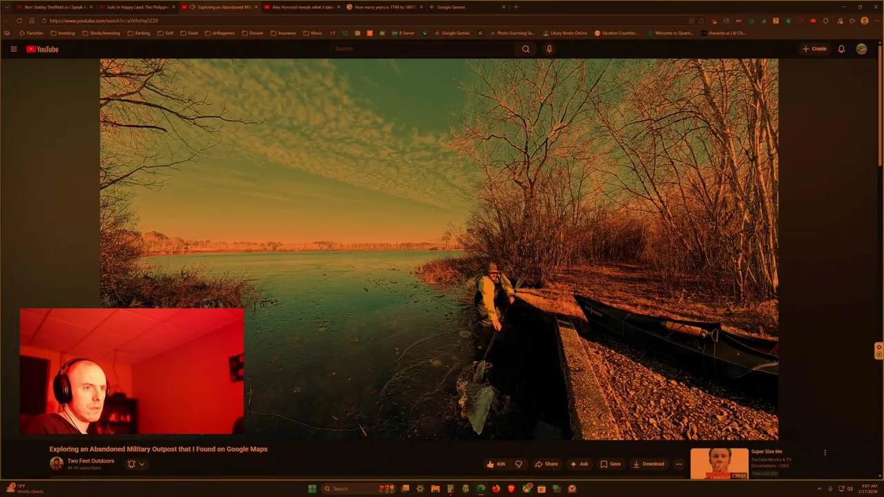
Task: Open the Donate bookmarks folder
Action: (x=252, y=33)
